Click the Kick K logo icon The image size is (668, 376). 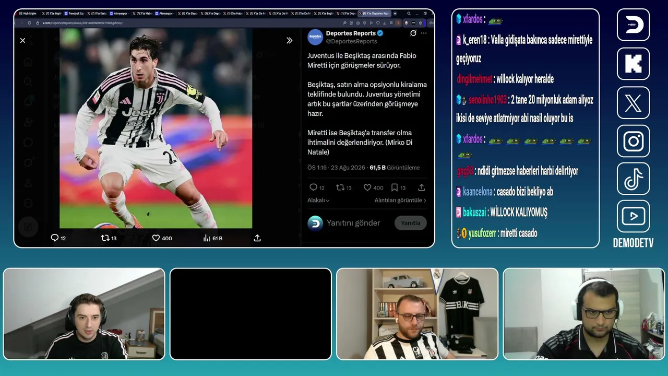pyautogui.click(x=633, y=64)
